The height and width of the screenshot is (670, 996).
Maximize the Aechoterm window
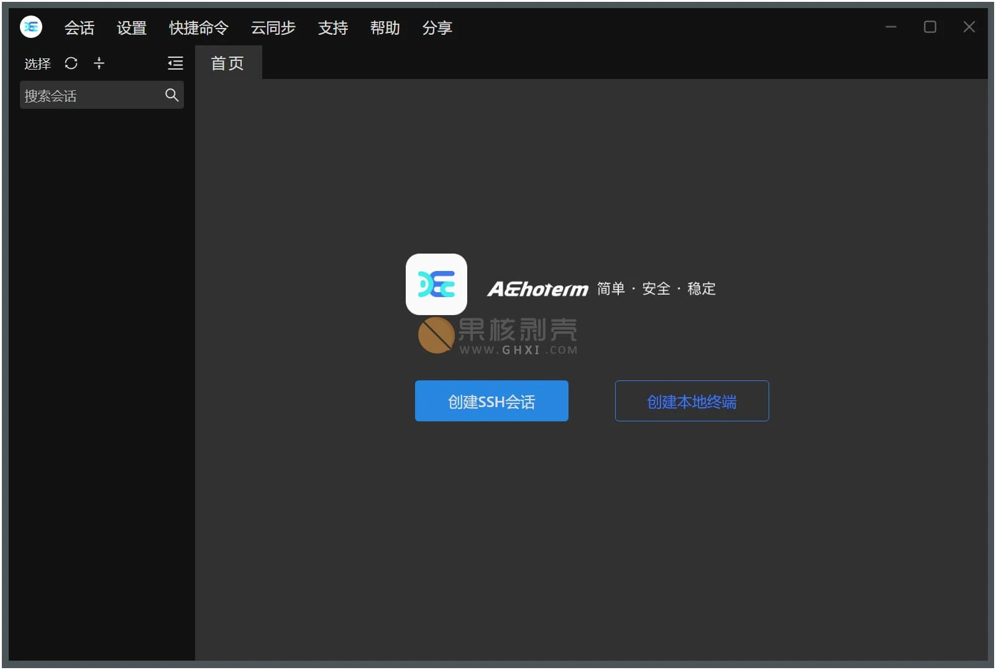[x=930, y=27]
